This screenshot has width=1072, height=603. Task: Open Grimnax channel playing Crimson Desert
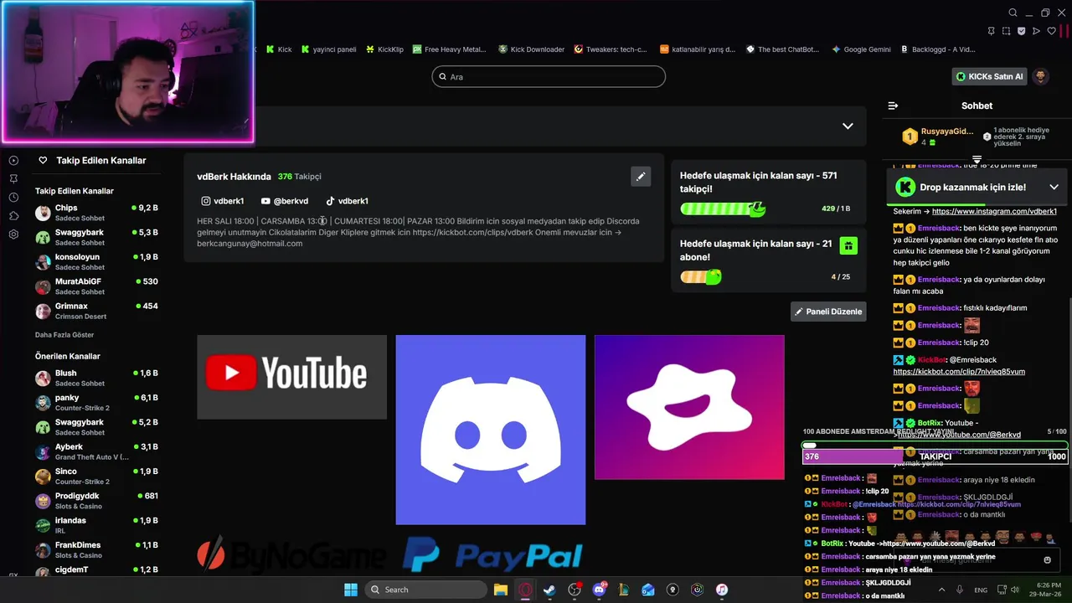(96, 312)
